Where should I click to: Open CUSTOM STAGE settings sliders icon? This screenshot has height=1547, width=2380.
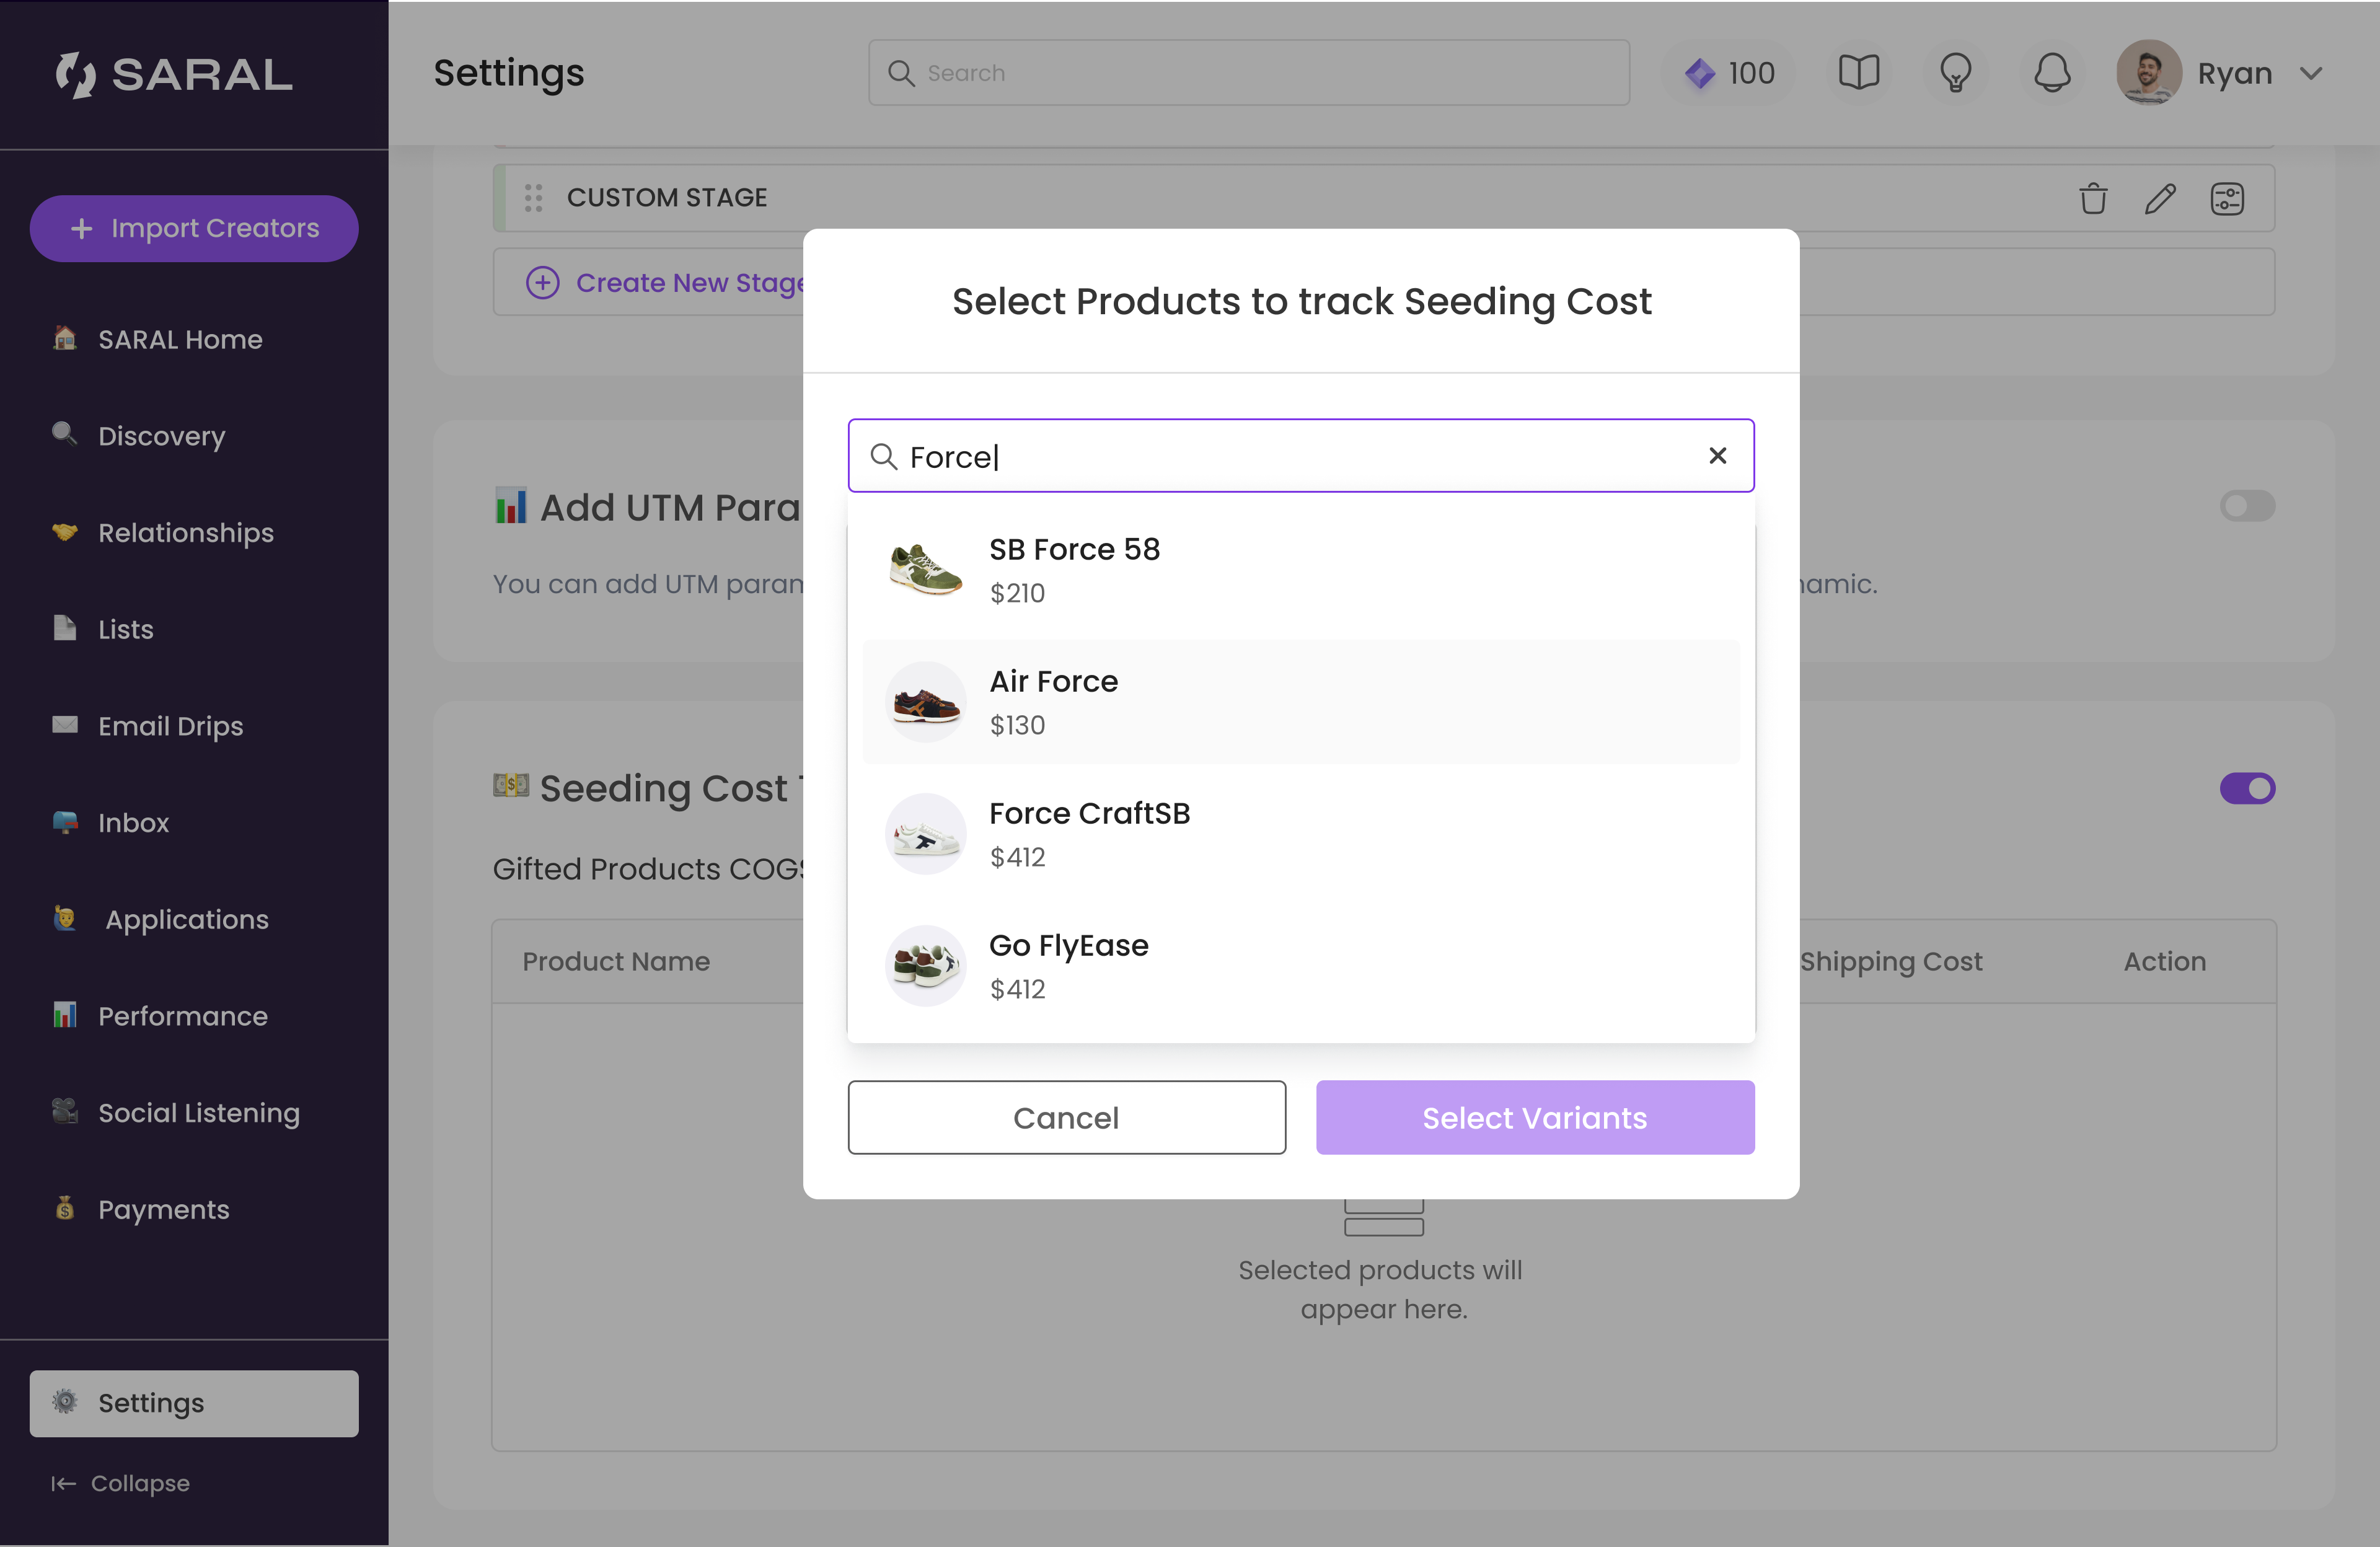pyautogui.click(x=2227, y=198)
